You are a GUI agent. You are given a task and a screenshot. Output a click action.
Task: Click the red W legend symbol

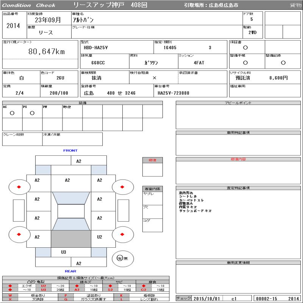click(10, 295)
